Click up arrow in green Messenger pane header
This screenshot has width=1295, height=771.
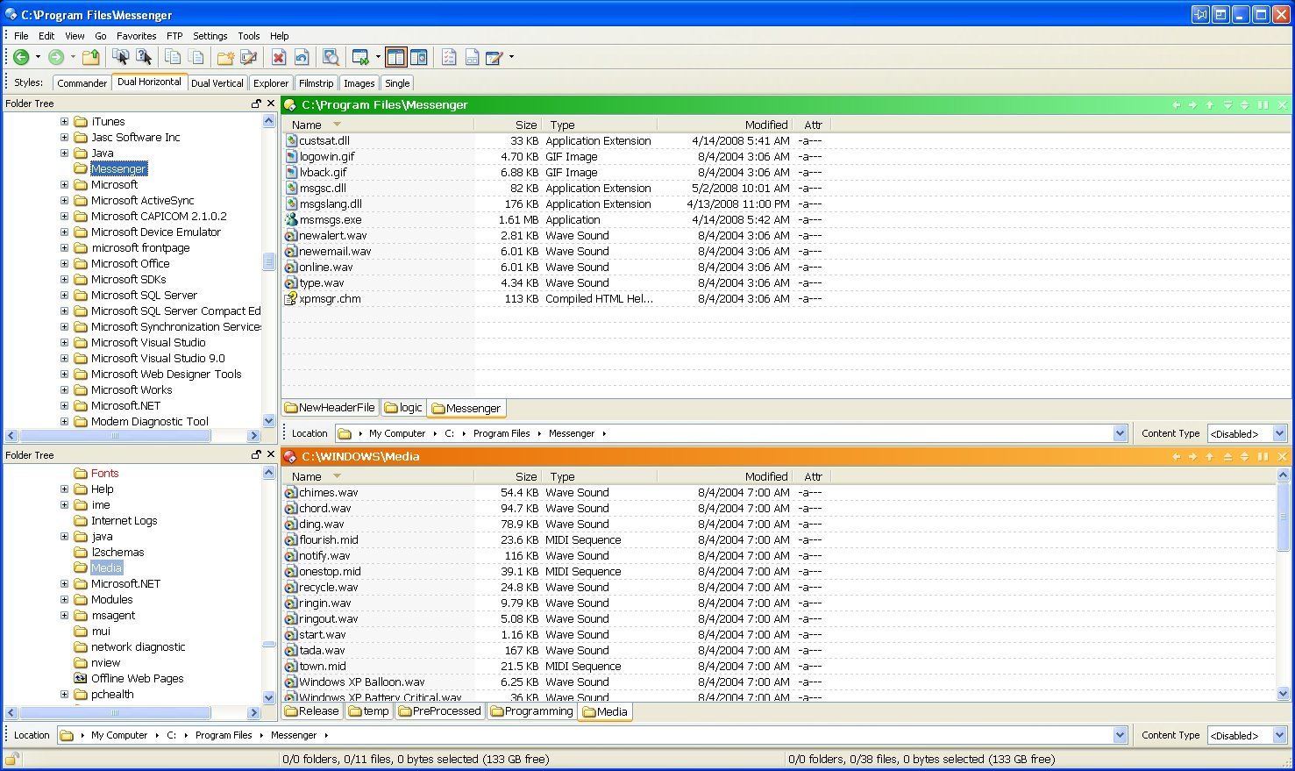point(1209,105)
